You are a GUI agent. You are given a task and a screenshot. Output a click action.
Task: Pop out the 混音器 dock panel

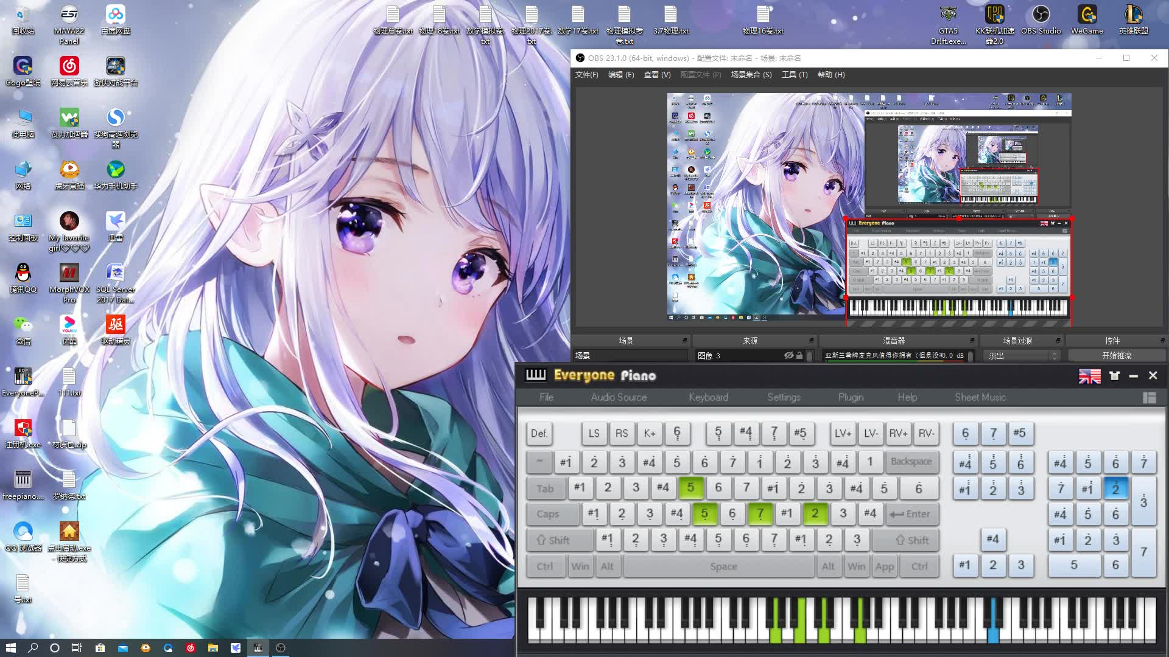click(x=972, y=341)
